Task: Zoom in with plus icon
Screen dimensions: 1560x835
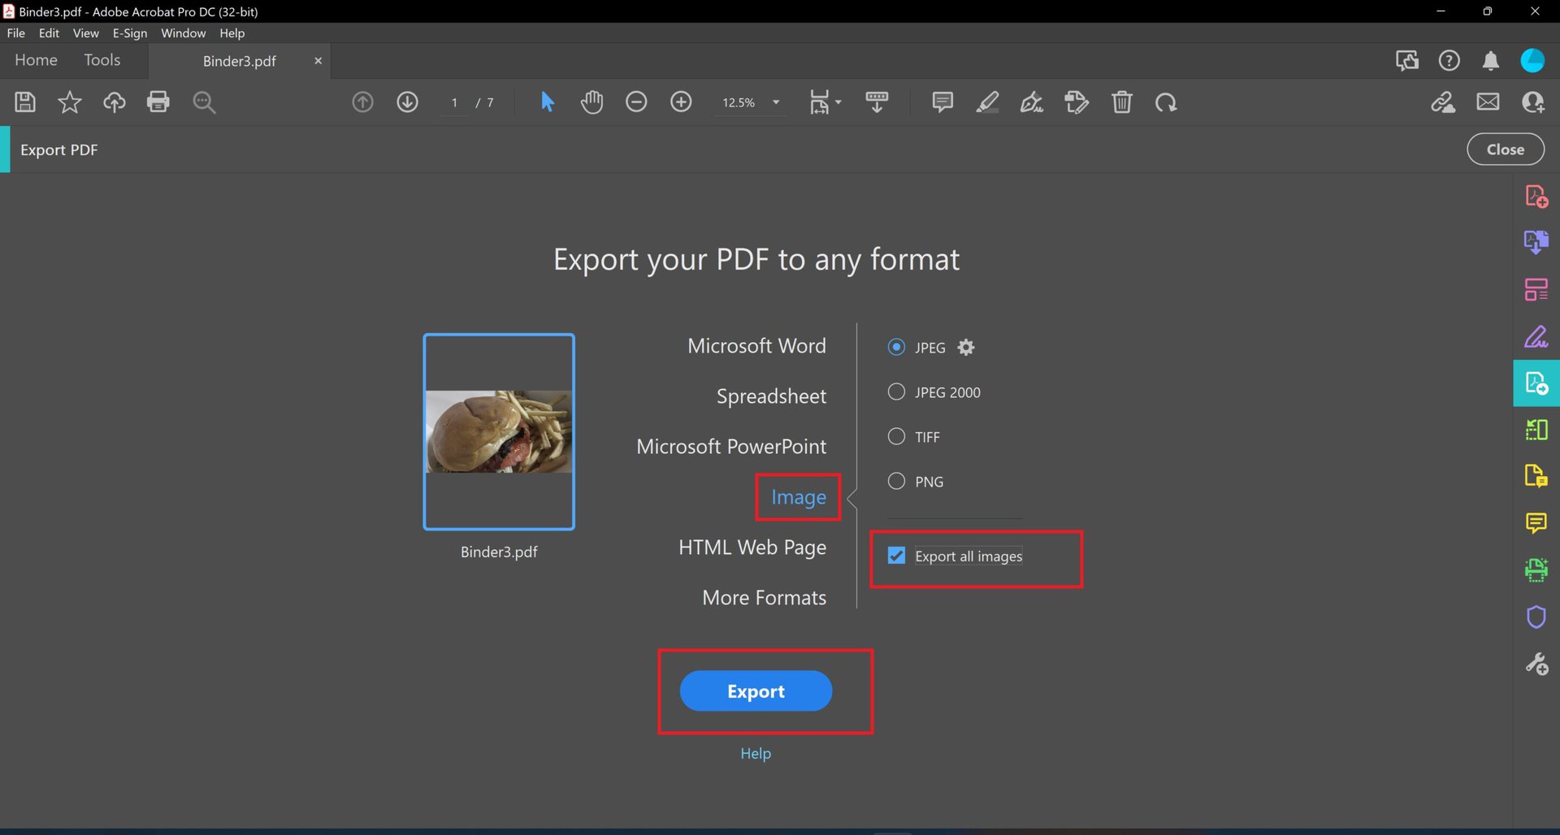Action: pos(681,102)
